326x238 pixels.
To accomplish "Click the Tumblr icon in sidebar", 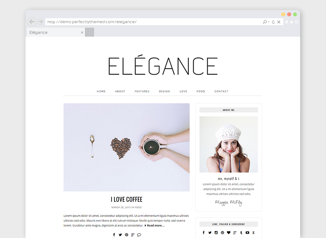I will click(x=241, y=232).
